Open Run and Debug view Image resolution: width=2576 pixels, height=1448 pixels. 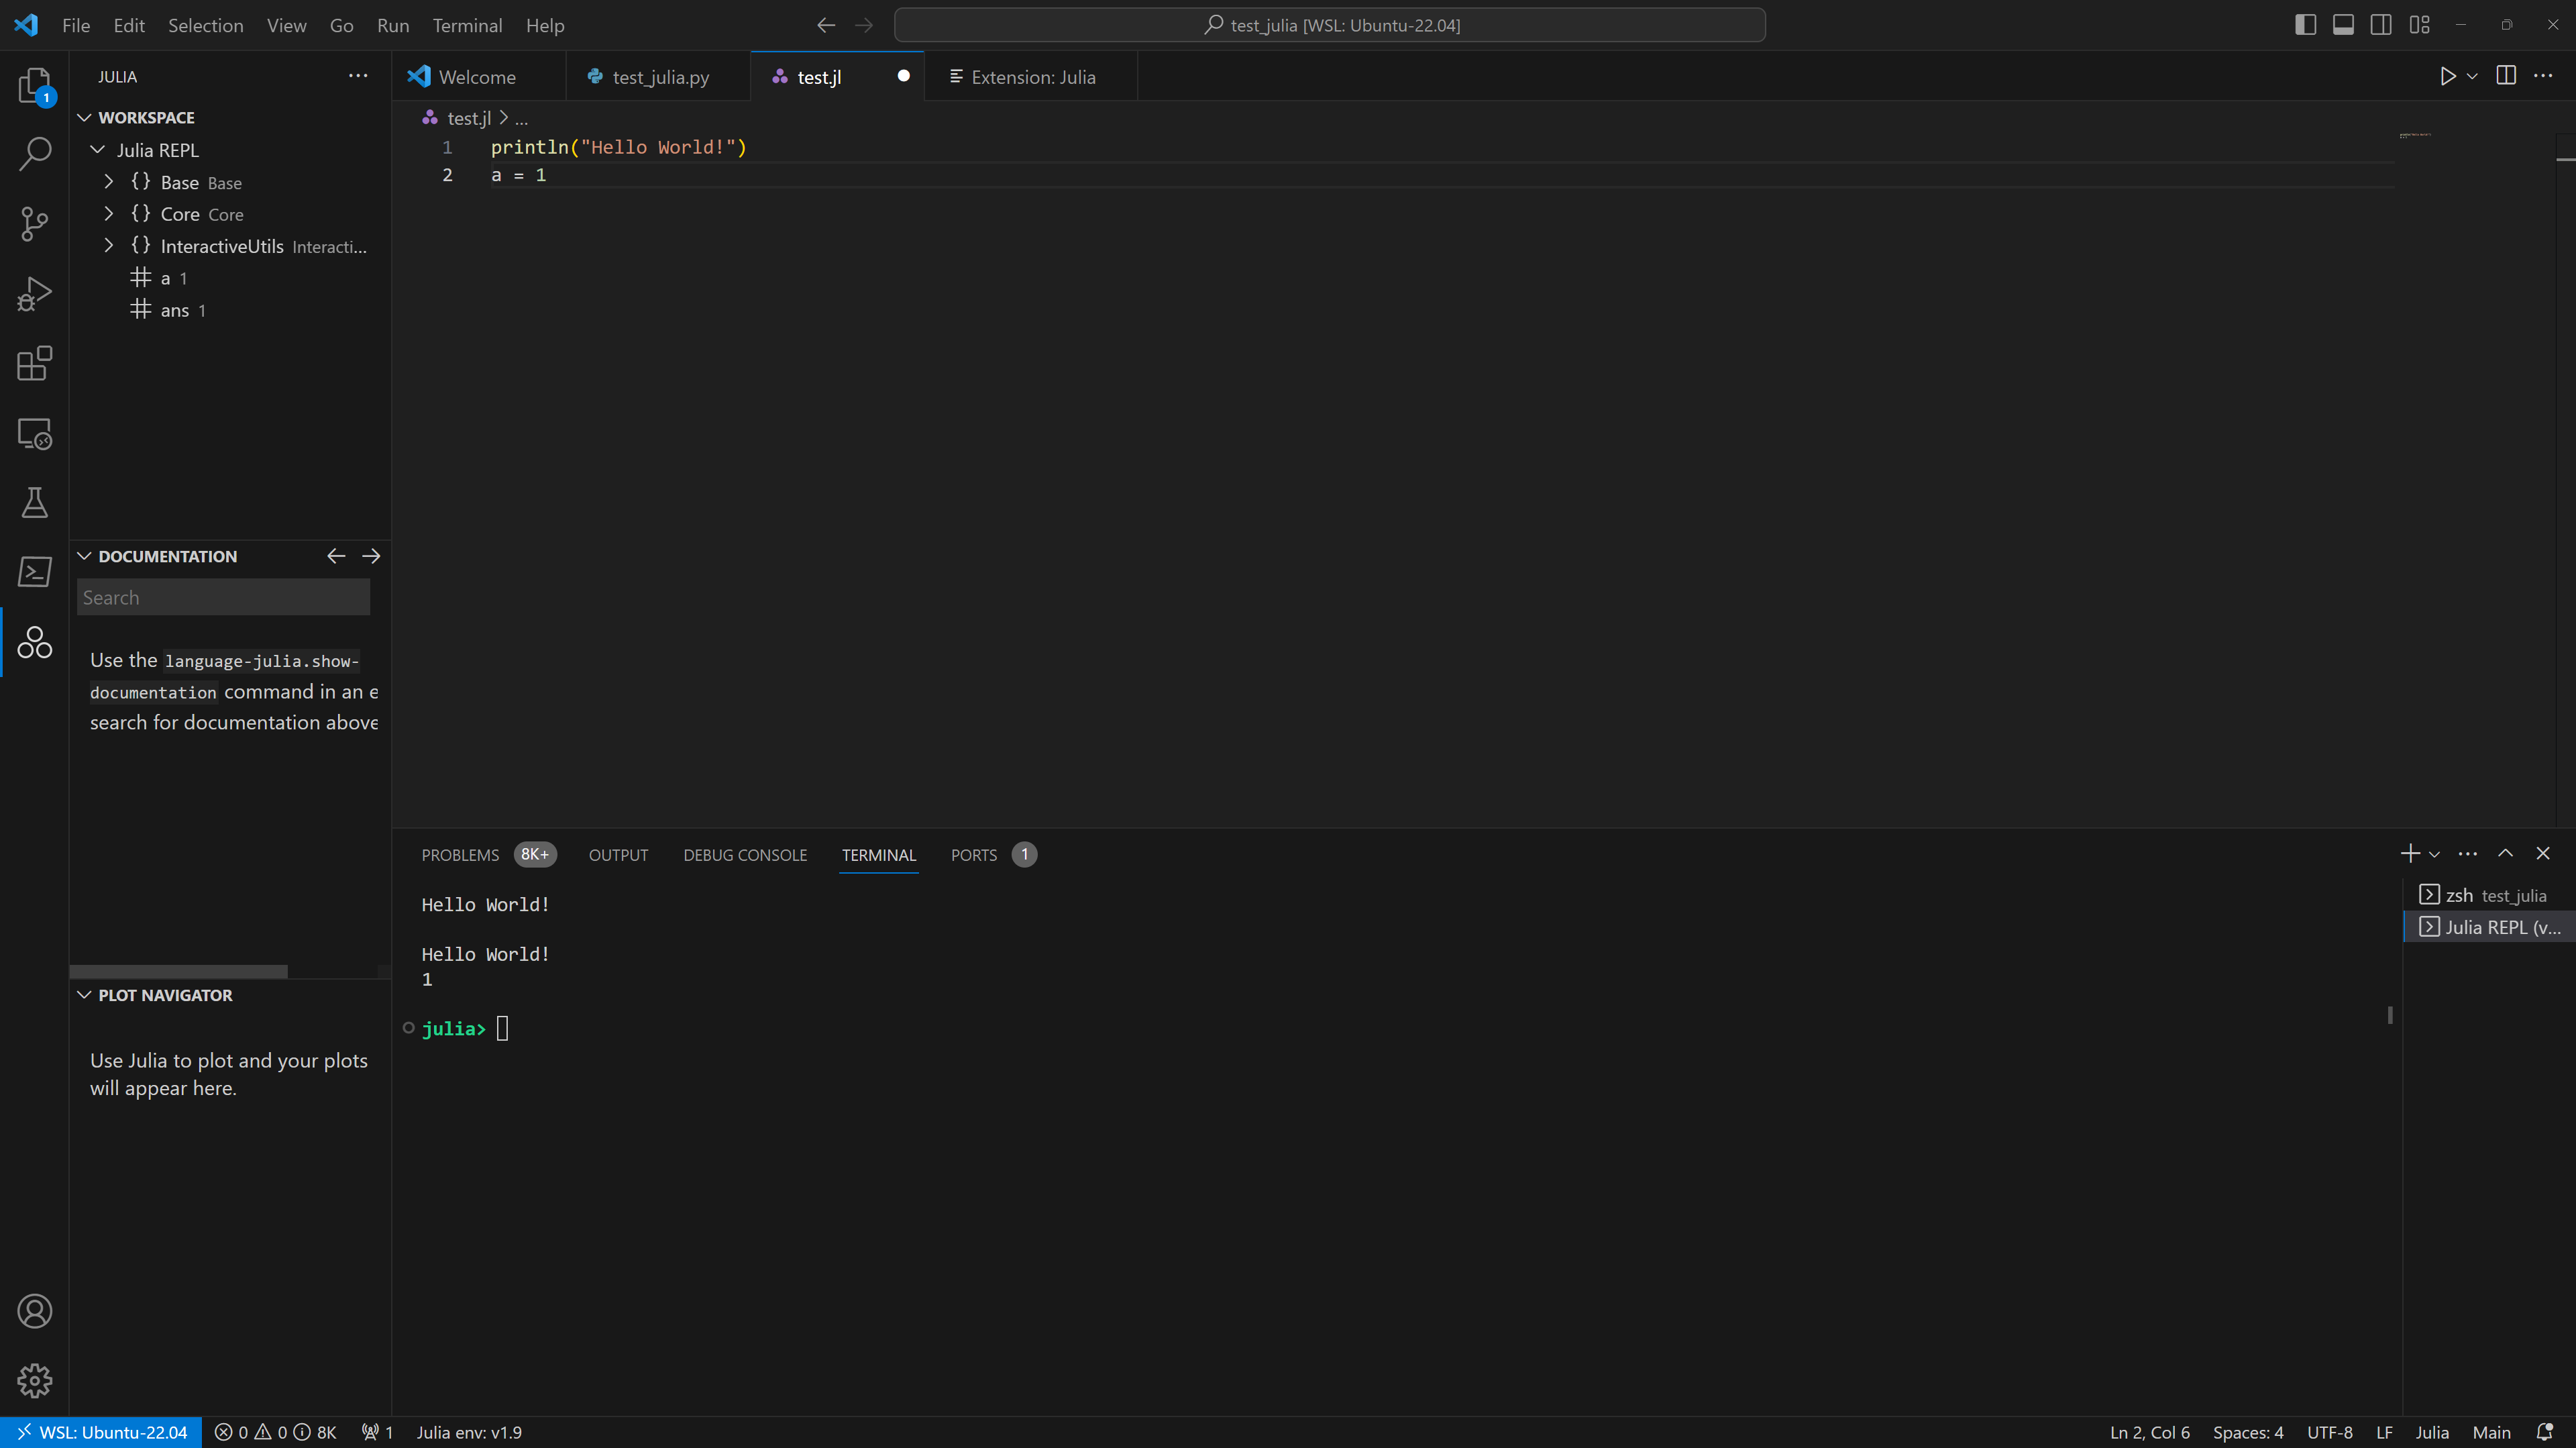[x=35, y=294]
